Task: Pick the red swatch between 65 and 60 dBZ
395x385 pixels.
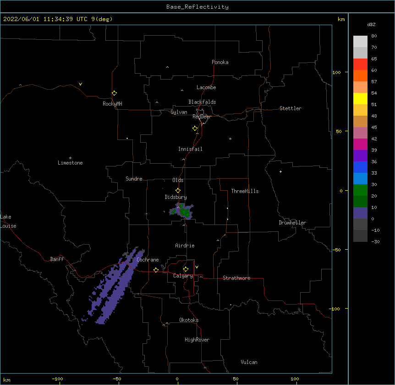Action: [360, 64]
